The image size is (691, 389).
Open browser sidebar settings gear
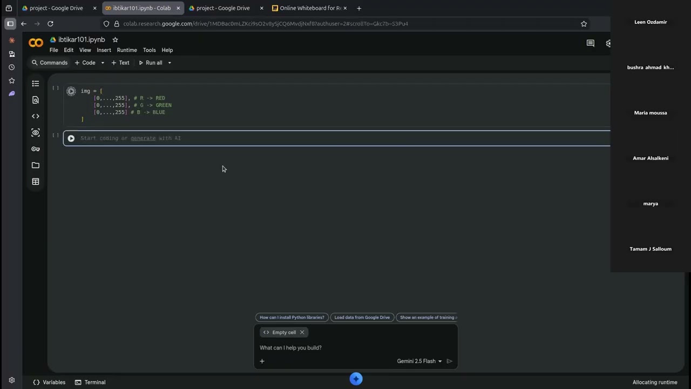pyautogui.click(x=11, y=380)
